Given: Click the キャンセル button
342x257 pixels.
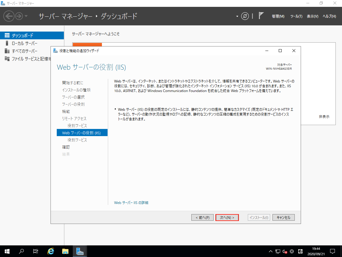Looking at the screenshot, I should point(283,217).
